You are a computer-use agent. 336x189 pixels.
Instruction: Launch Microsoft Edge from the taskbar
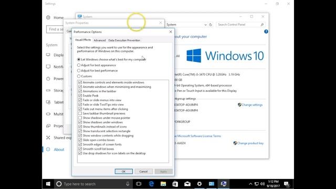[x=151, y=184]
